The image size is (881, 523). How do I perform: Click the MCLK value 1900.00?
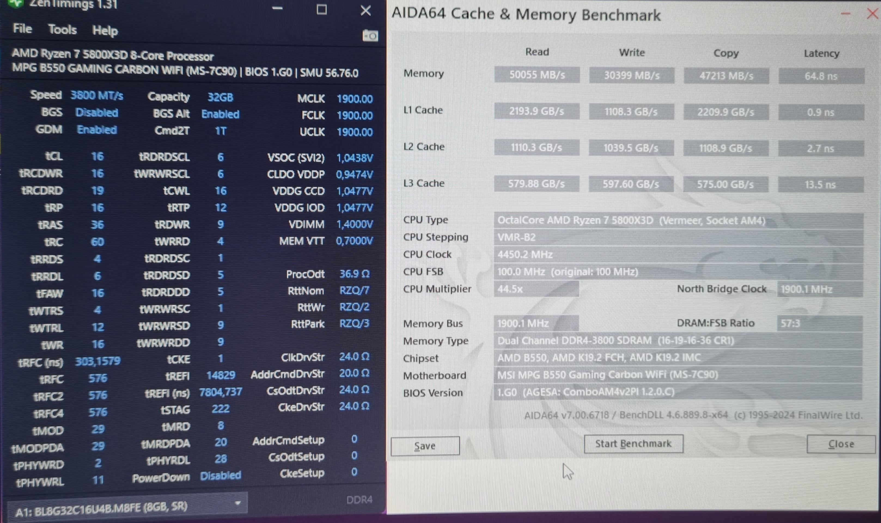(x=355, y=99)
